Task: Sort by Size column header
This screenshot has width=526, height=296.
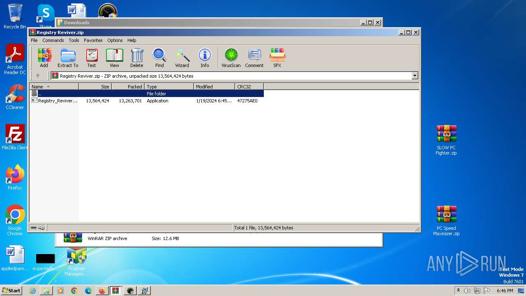Action: click(x=95, y=86)
